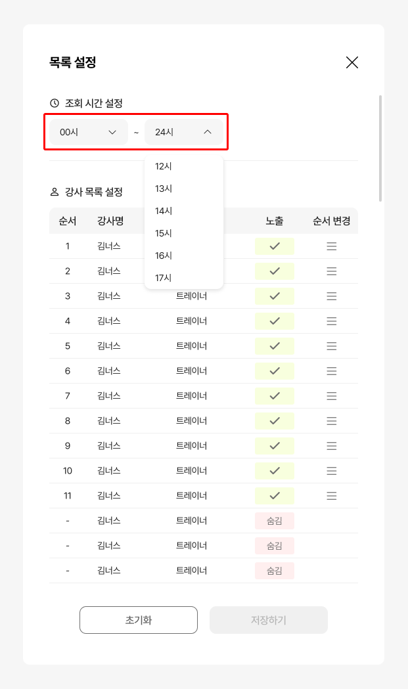Toggle the 노출 check for row 3
The width and height of the screenshot is (408, 689).
tap(275, 296)
